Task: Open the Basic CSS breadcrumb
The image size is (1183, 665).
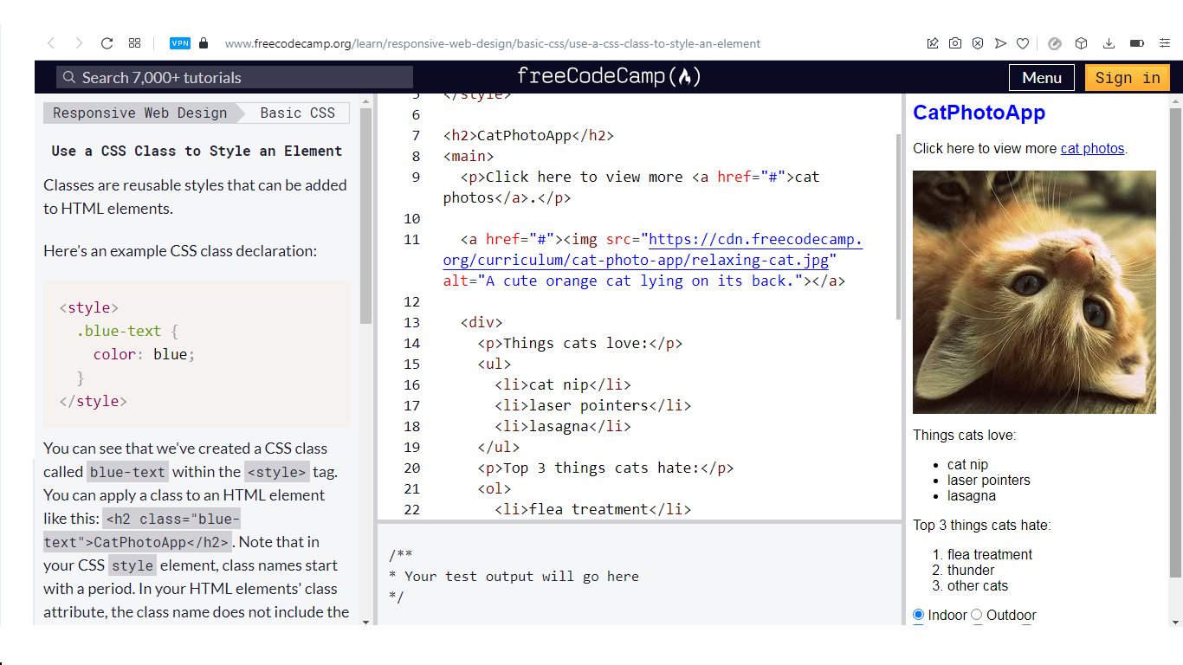Action: pos(297,113)
